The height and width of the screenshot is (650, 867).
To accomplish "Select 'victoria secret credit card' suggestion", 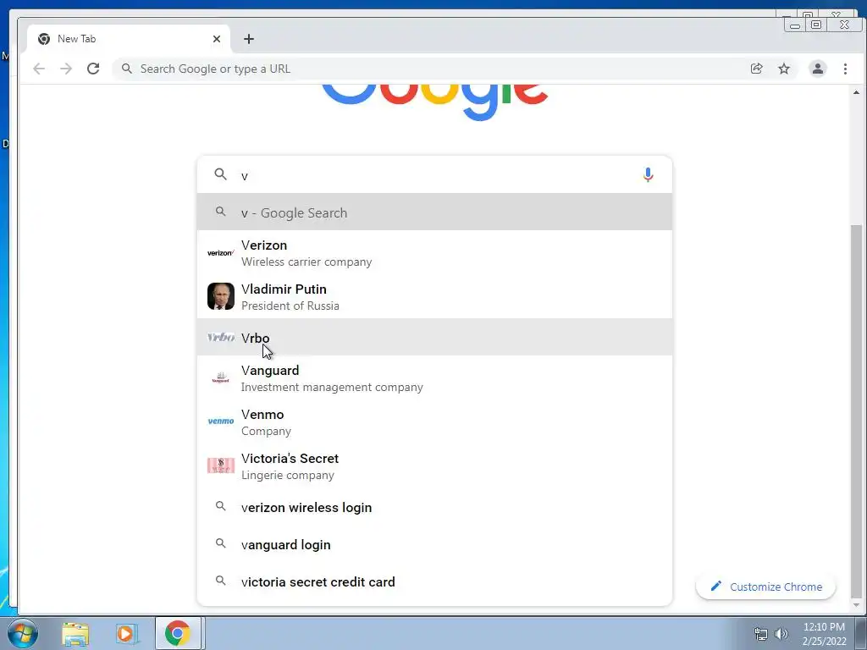I will (x=434, y=581).
